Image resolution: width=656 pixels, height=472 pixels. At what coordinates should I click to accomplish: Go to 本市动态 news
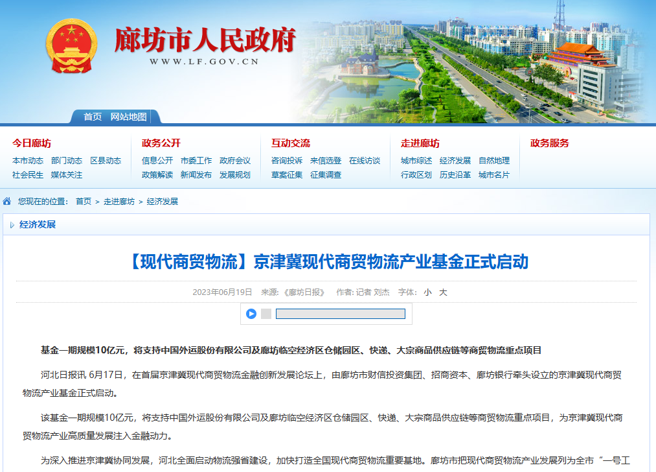[28, 161]
